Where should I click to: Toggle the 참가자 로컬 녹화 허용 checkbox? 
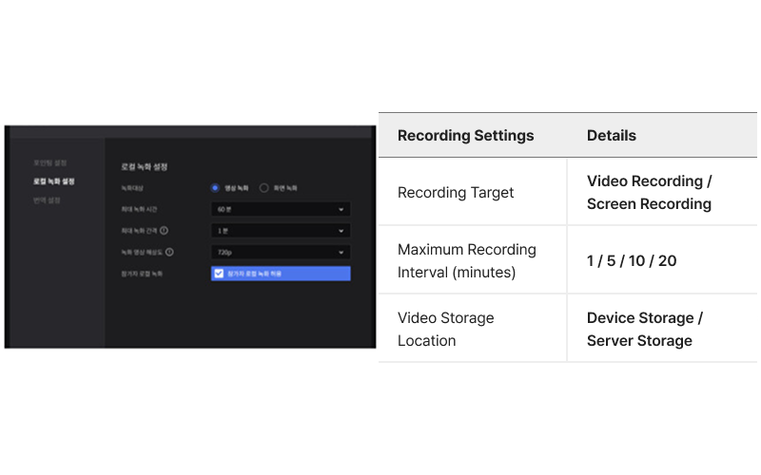(219, 274)
